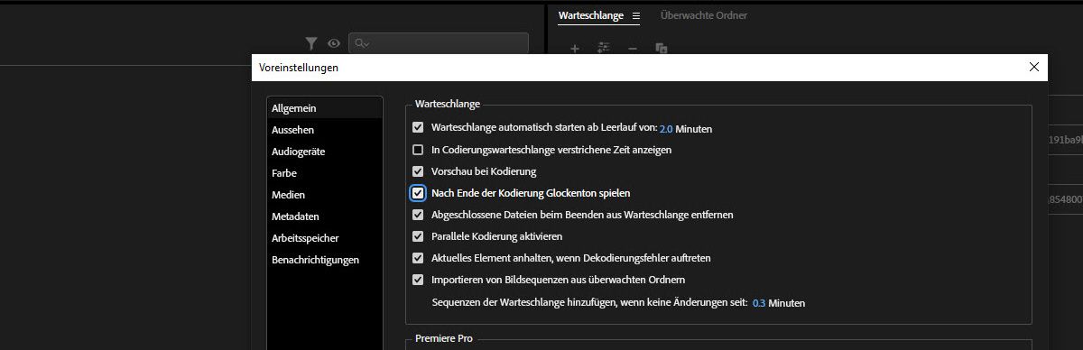Disable Parallele Kodierung aktivieren
The width and height of the screenshot is (1083, 350).
click(x=418, y=236)
